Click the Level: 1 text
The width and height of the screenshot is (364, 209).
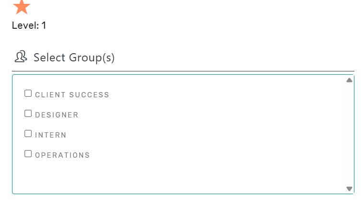click(x=29, y=25)
